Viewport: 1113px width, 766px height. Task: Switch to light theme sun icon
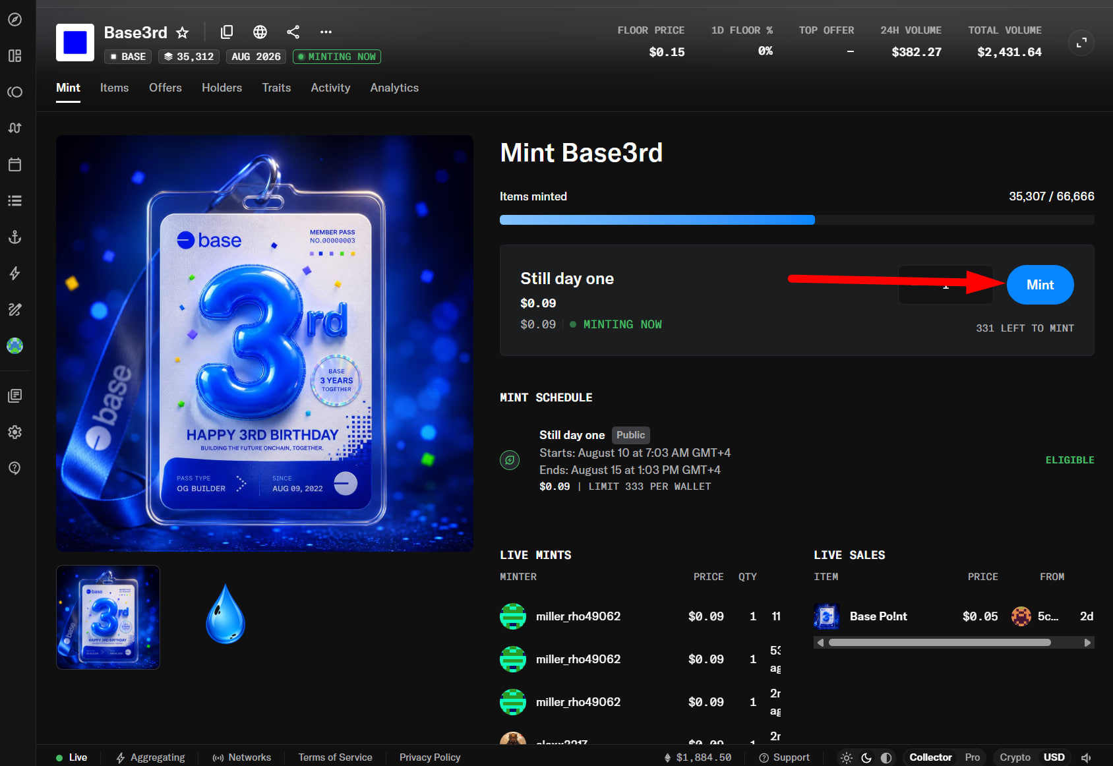pos(847,758)
